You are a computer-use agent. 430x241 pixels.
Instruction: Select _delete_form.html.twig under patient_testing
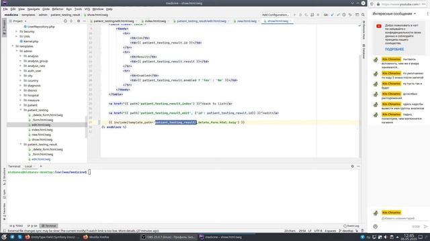pyautogui.click(x=47, y=115)
